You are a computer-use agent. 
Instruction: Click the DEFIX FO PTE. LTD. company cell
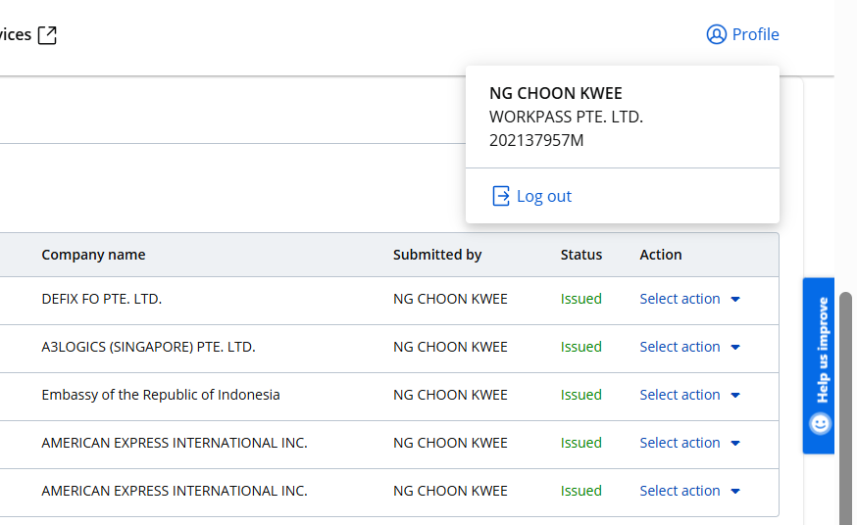click(x=101, y=299)
